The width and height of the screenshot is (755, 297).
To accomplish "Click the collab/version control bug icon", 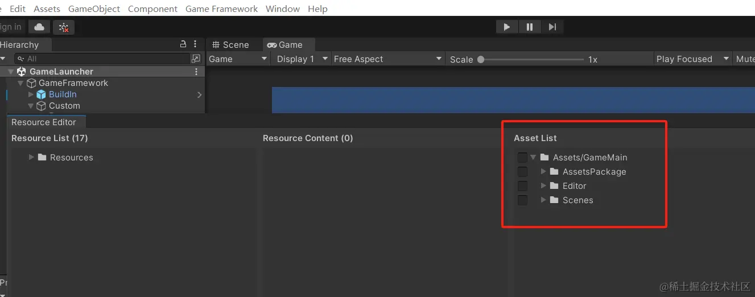I will (64, 27).
